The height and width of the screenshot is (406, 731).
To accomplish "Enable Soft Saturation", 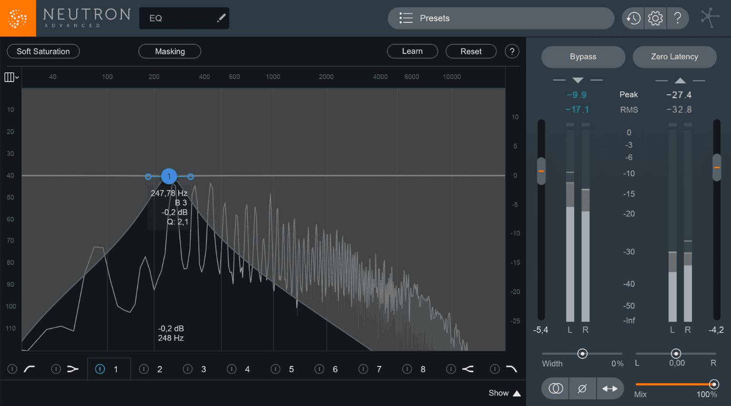I will 43,51.
